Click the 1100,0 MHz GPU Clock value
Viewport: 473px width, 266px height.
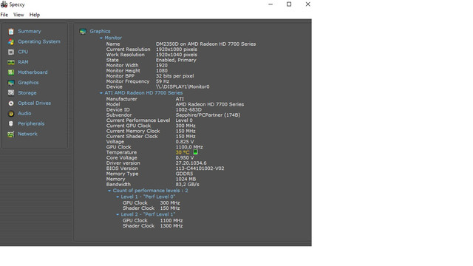coord(189,147)
